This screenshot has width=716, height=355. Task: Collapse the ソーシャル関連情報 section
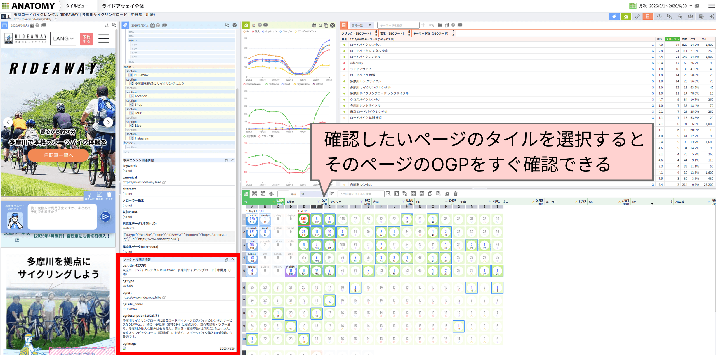pyautogui.click(x=233, y=260)
